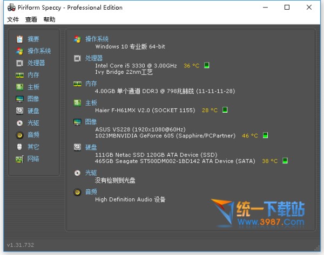Click CPU temperature value 36 °C

click(x=192, y=66)
